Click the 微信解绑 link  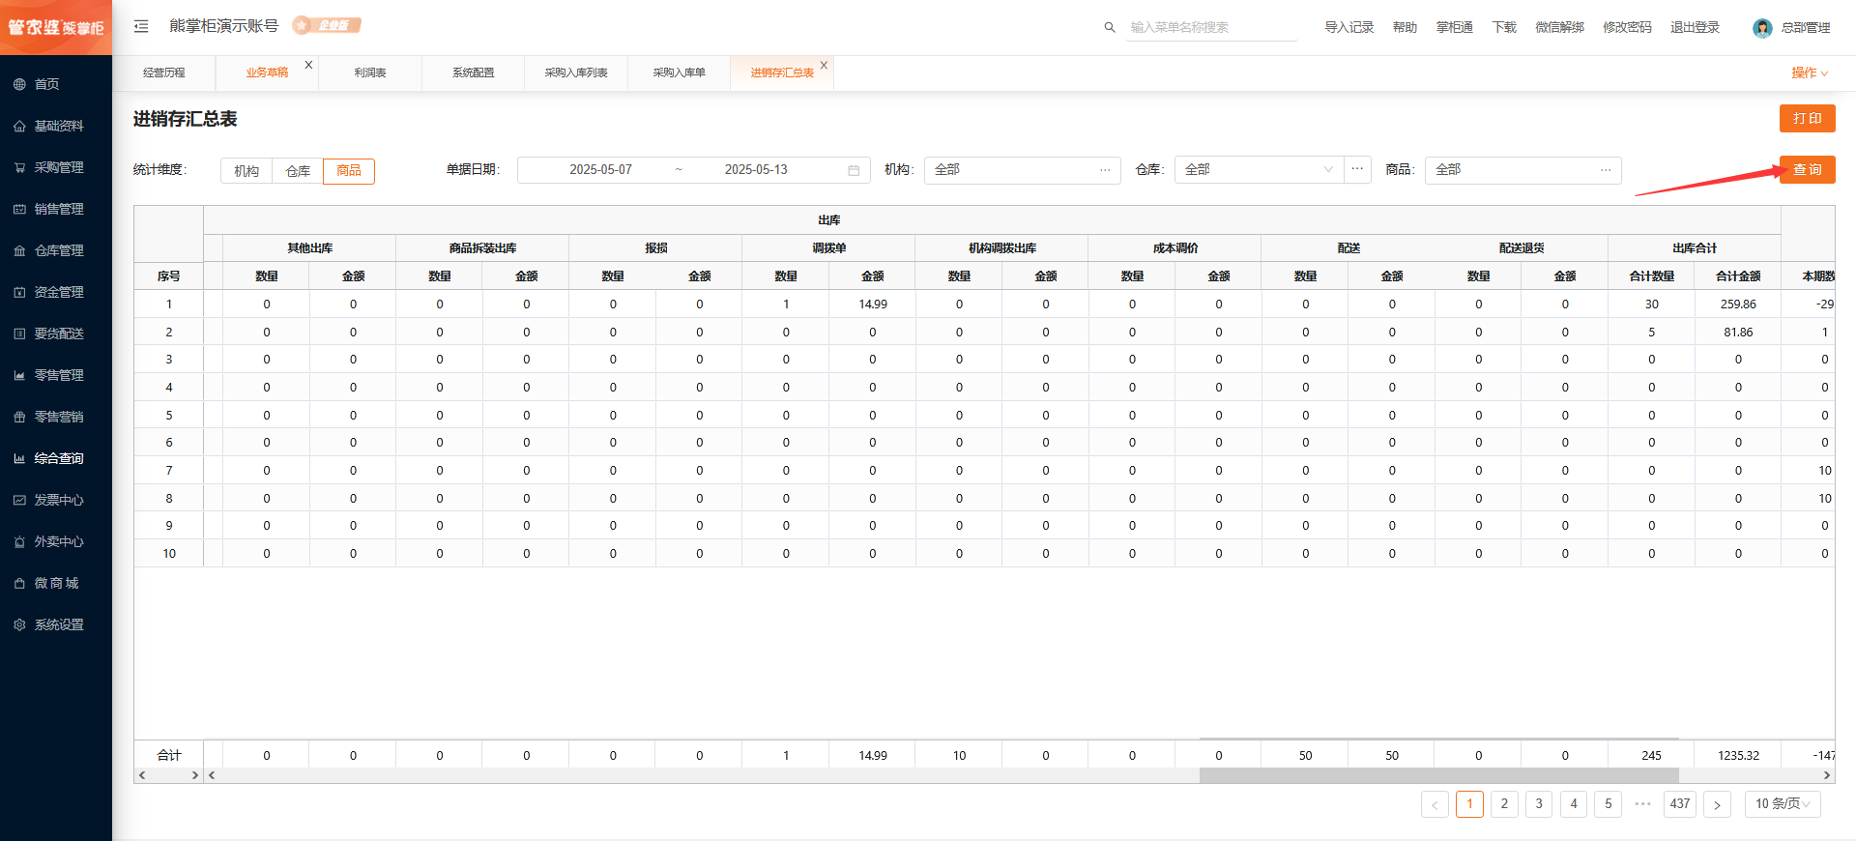point(1559,27)
